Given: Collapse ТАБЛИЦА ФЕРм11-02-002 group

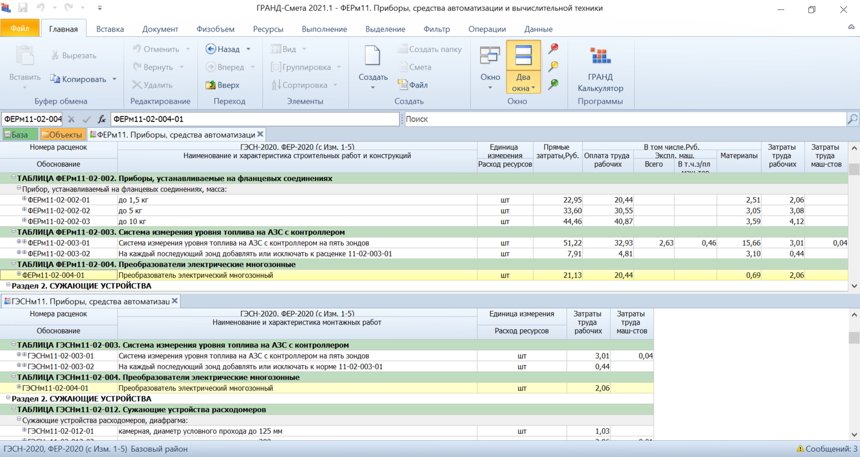Looking at the screenshot, I should pos(13,178).
